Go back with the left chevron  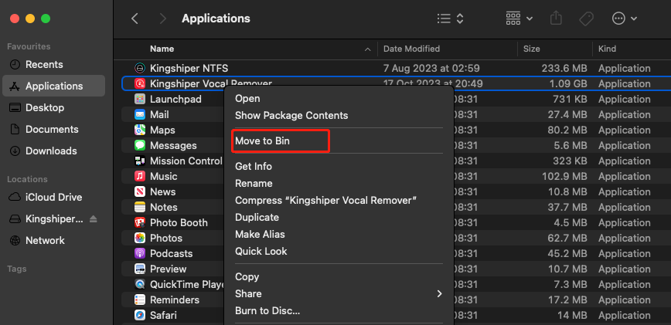point(135,19)
